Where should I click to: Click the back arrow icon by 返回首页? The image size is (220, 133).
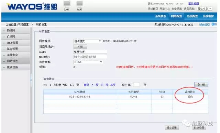214,24
